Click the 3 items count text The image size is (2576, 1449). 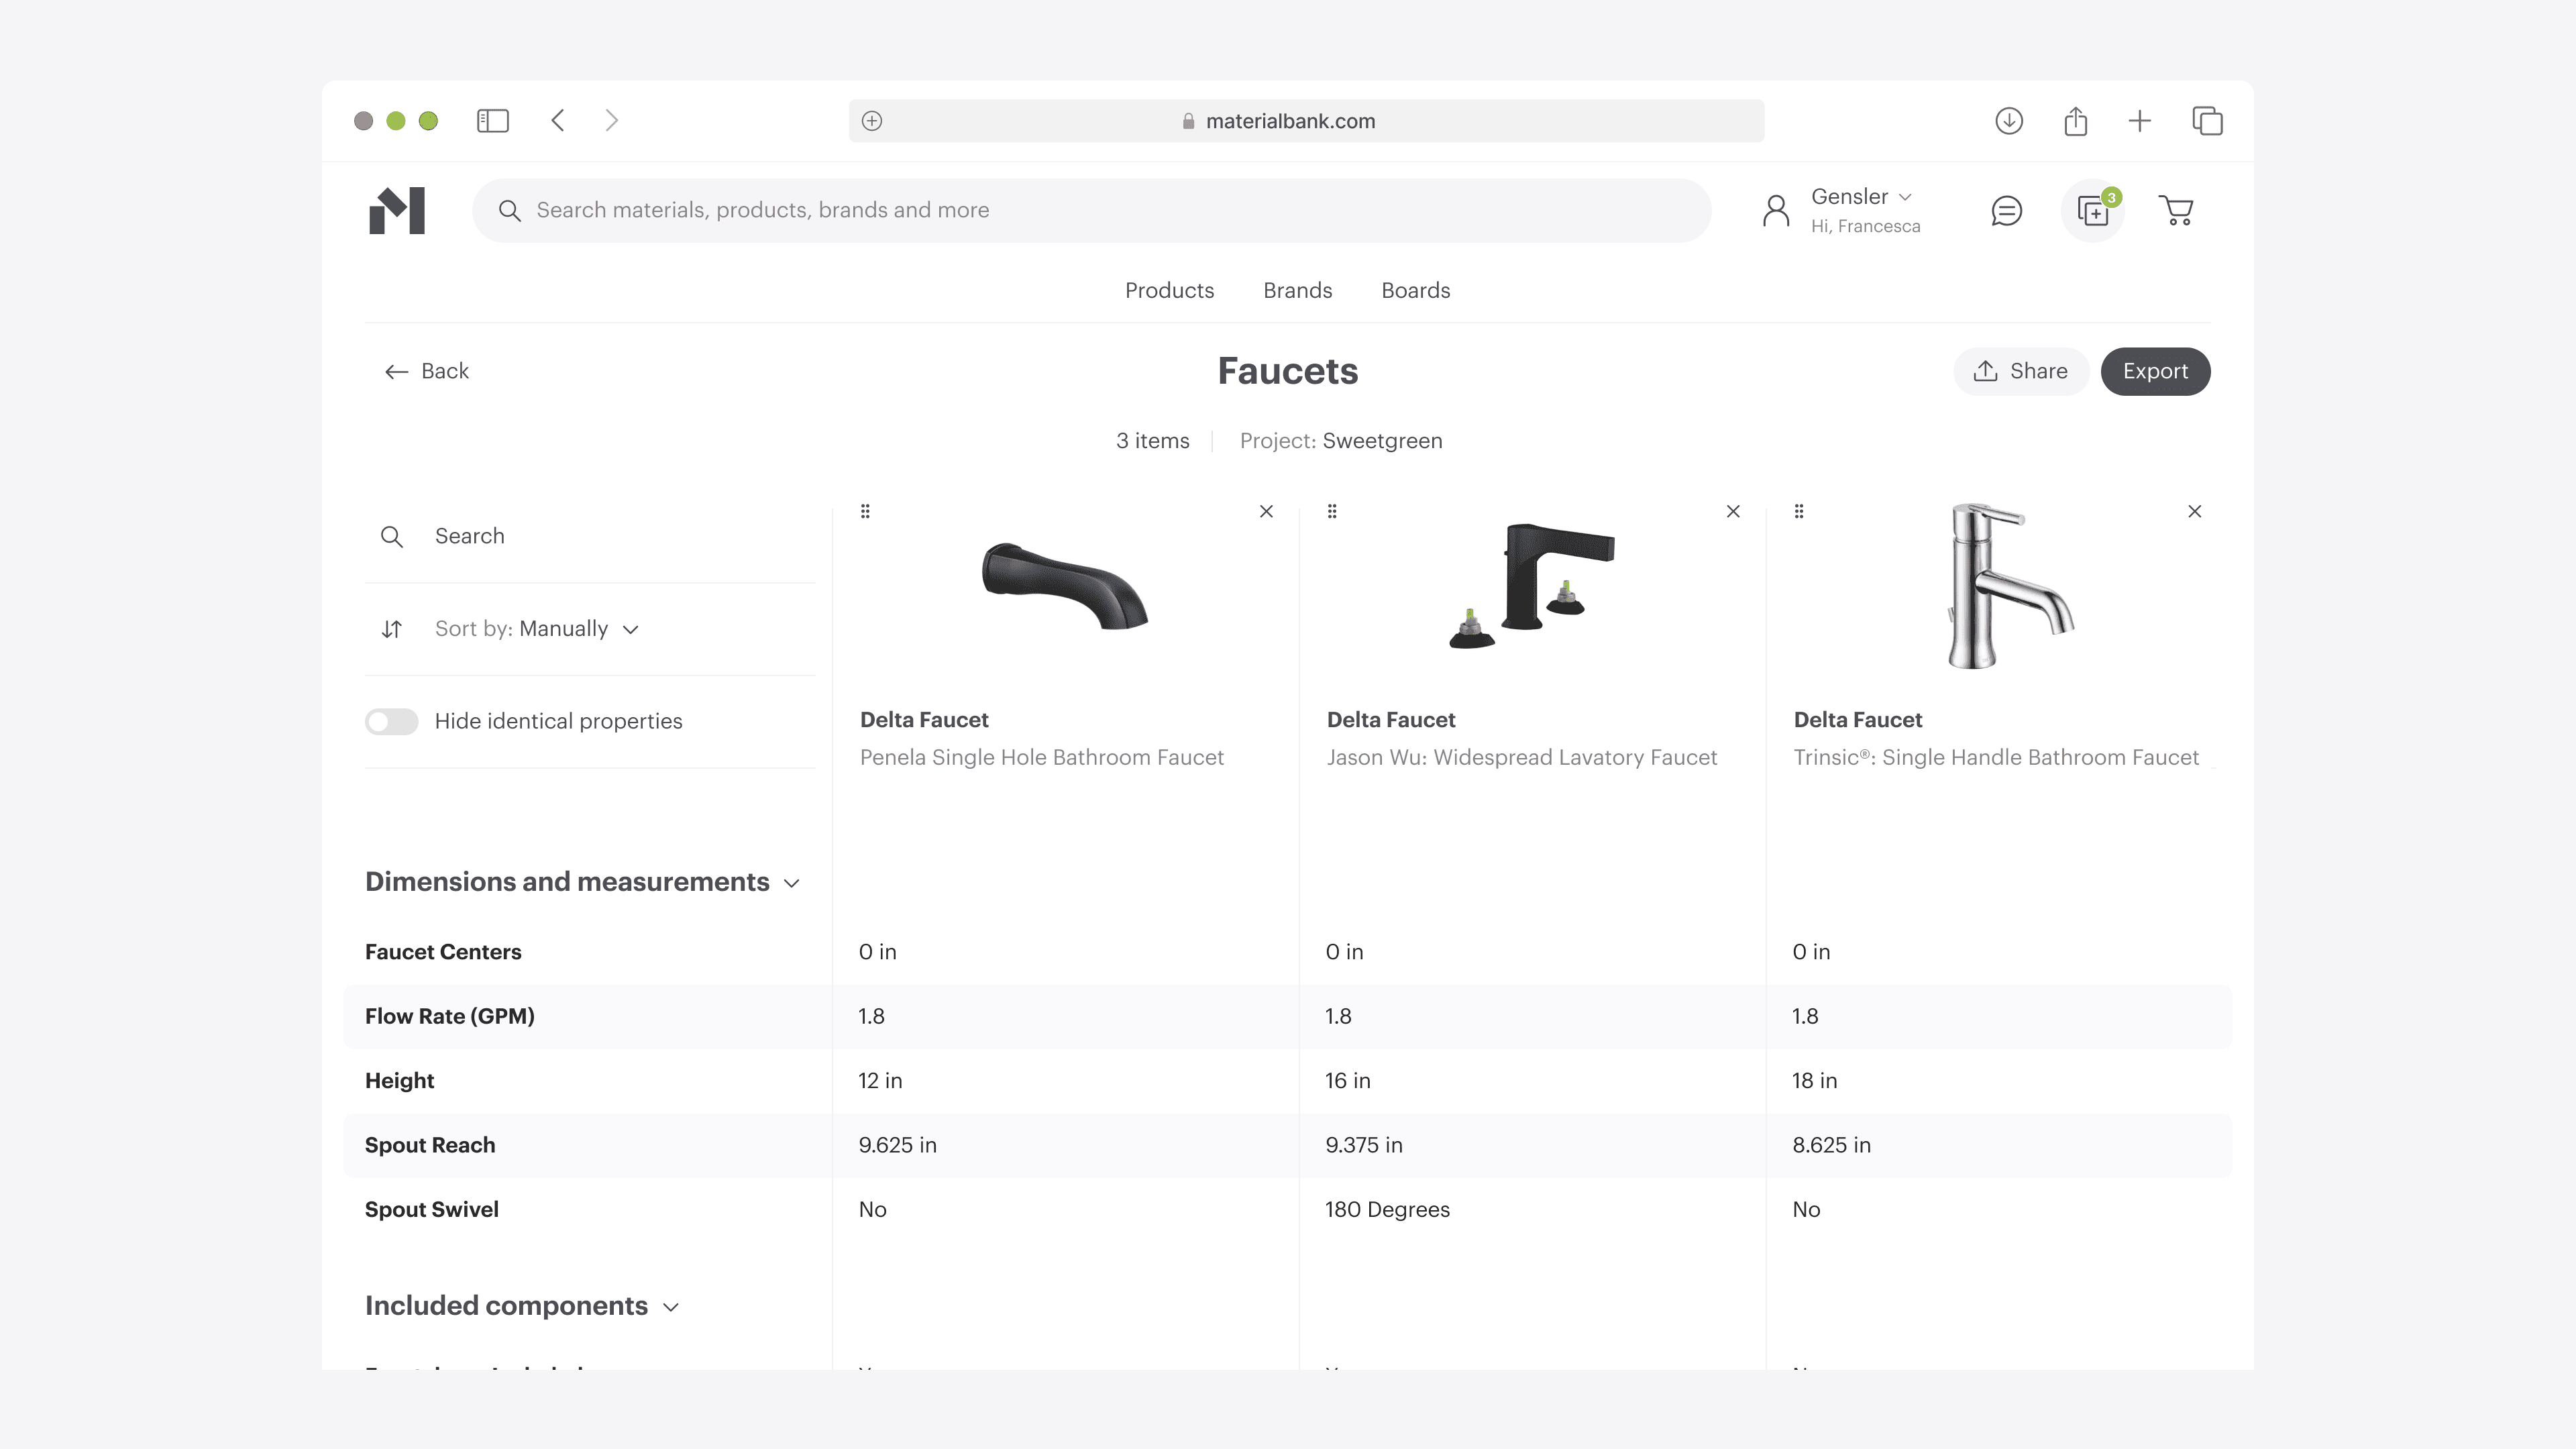click(x=1153, y=441)
